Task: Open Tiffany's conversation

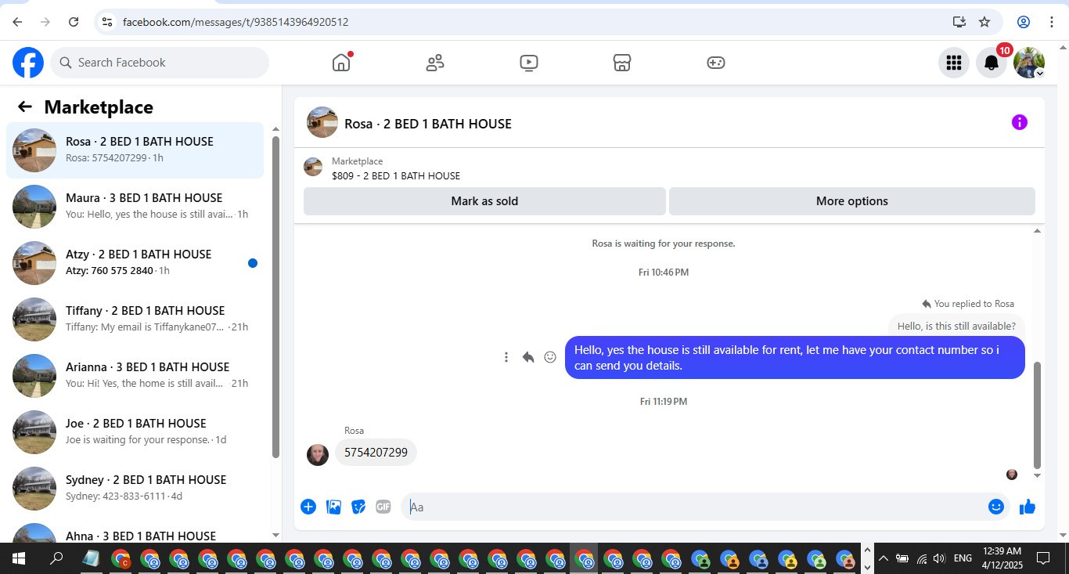Action: tap(135, 319)
